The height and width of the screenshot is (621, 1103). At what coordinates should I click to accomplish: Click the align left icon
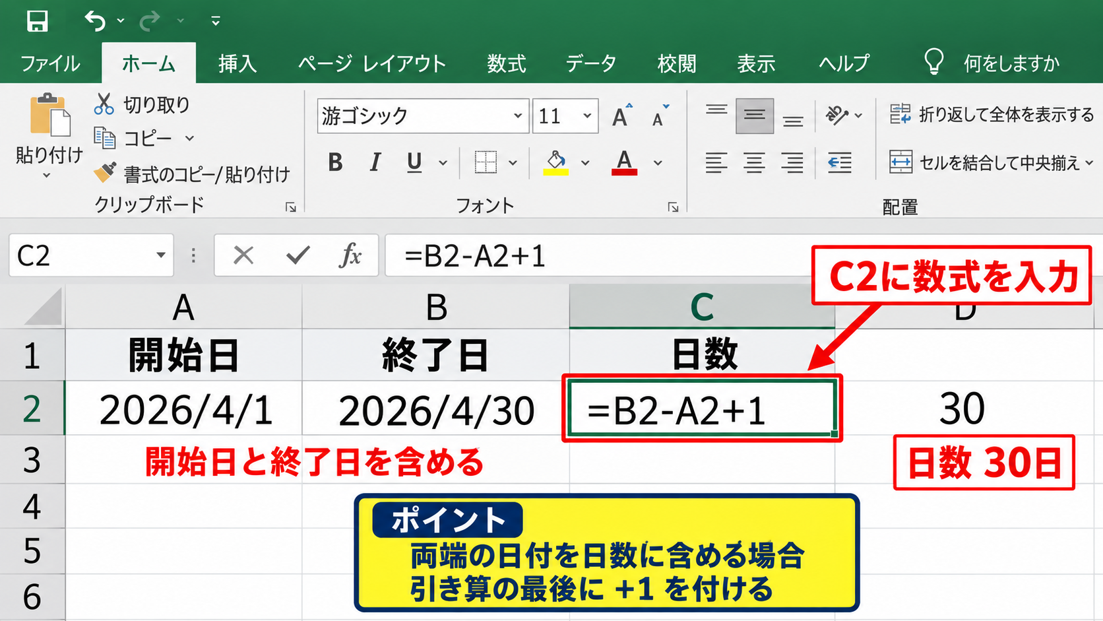[x=716, y=162]
